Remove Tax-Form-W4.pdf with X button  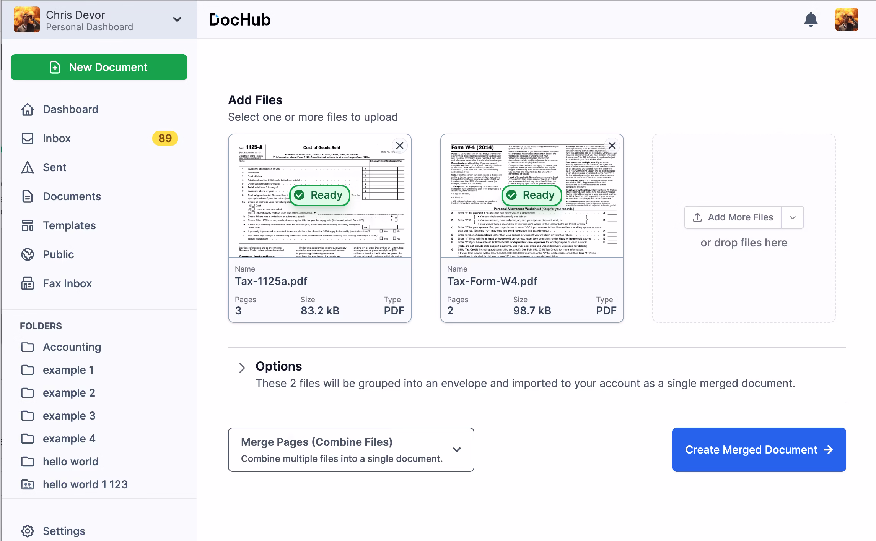612,146
